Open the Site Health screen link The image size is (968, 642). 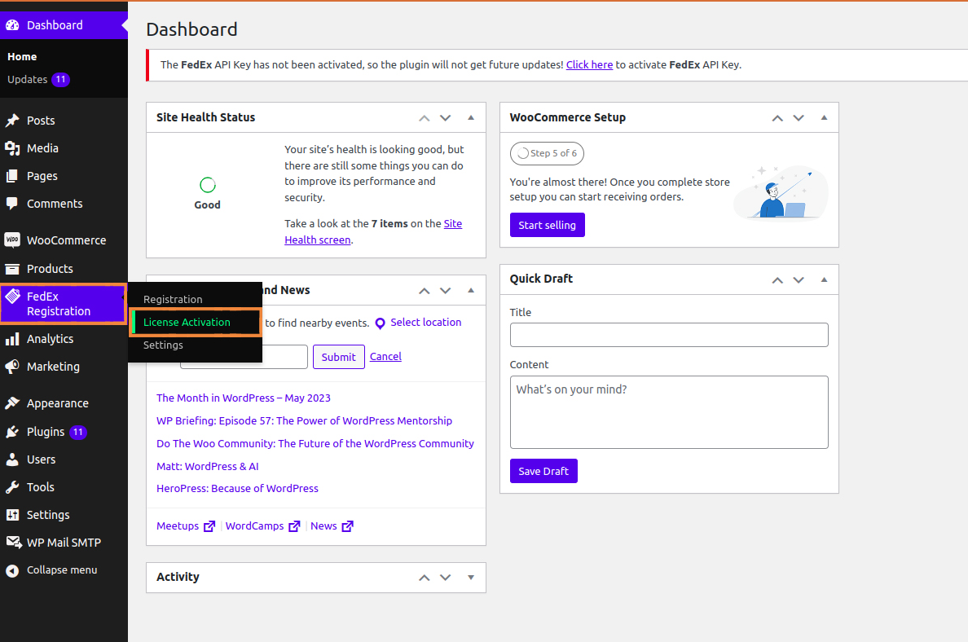tap(373, 232)
